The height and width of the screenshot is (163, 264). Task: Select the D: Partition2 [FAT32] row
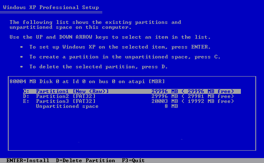click(128, 96)
